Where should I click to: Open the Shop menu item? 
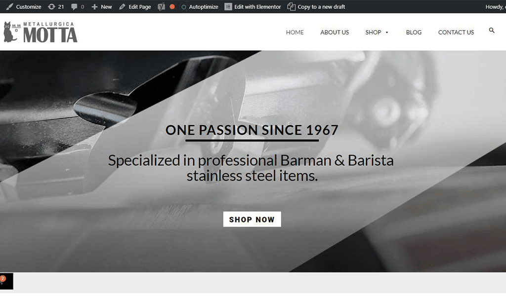point(373,32)
